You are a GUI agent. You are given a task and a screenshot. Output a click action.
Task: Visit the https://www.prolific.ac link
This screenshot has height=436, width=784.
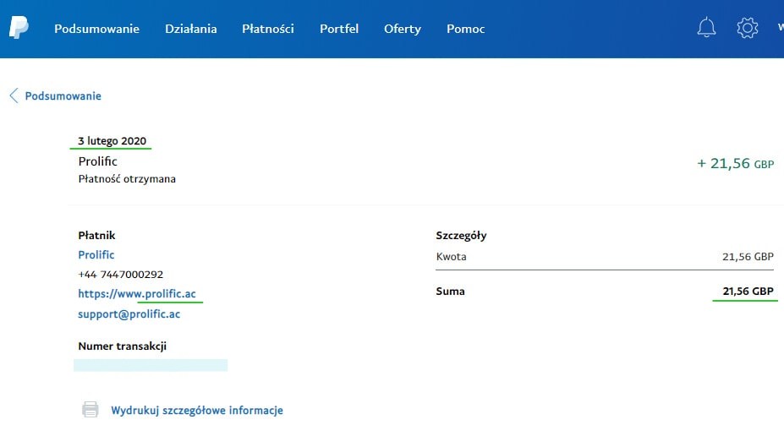point(137,294)
